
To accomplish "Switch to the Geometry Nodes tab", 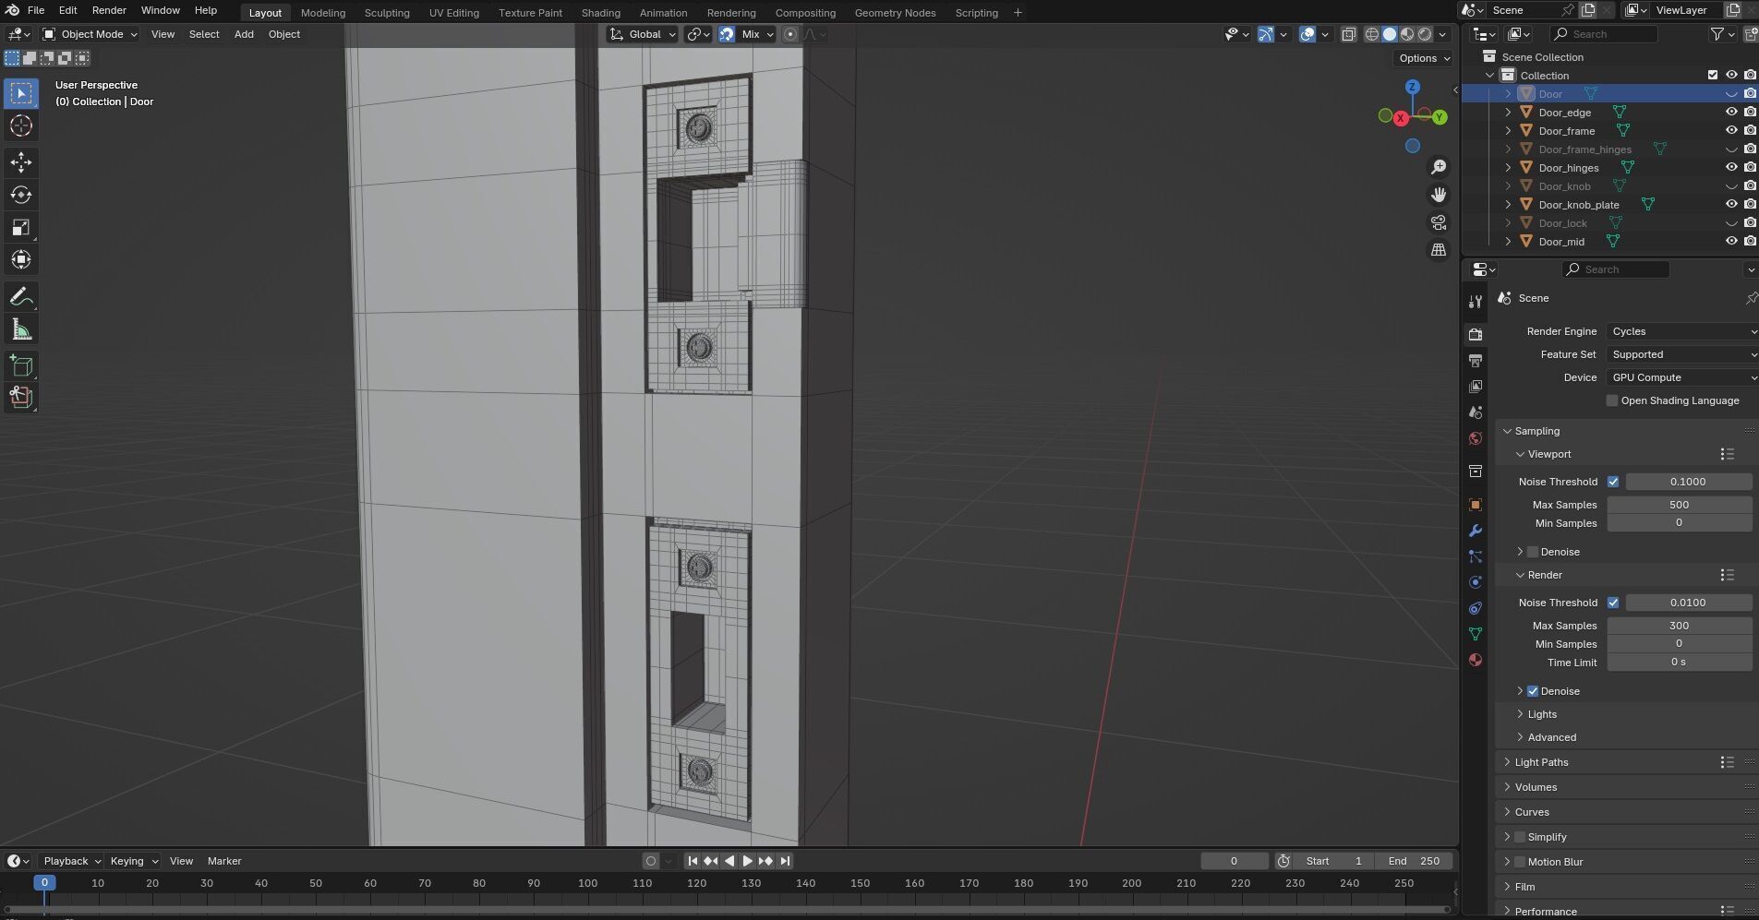I will [x=895, y=13].
